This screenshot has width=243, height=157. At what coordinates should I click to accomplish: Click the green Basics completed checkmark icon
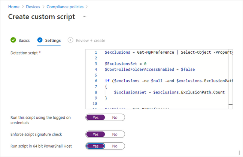[x=13, y=40]
